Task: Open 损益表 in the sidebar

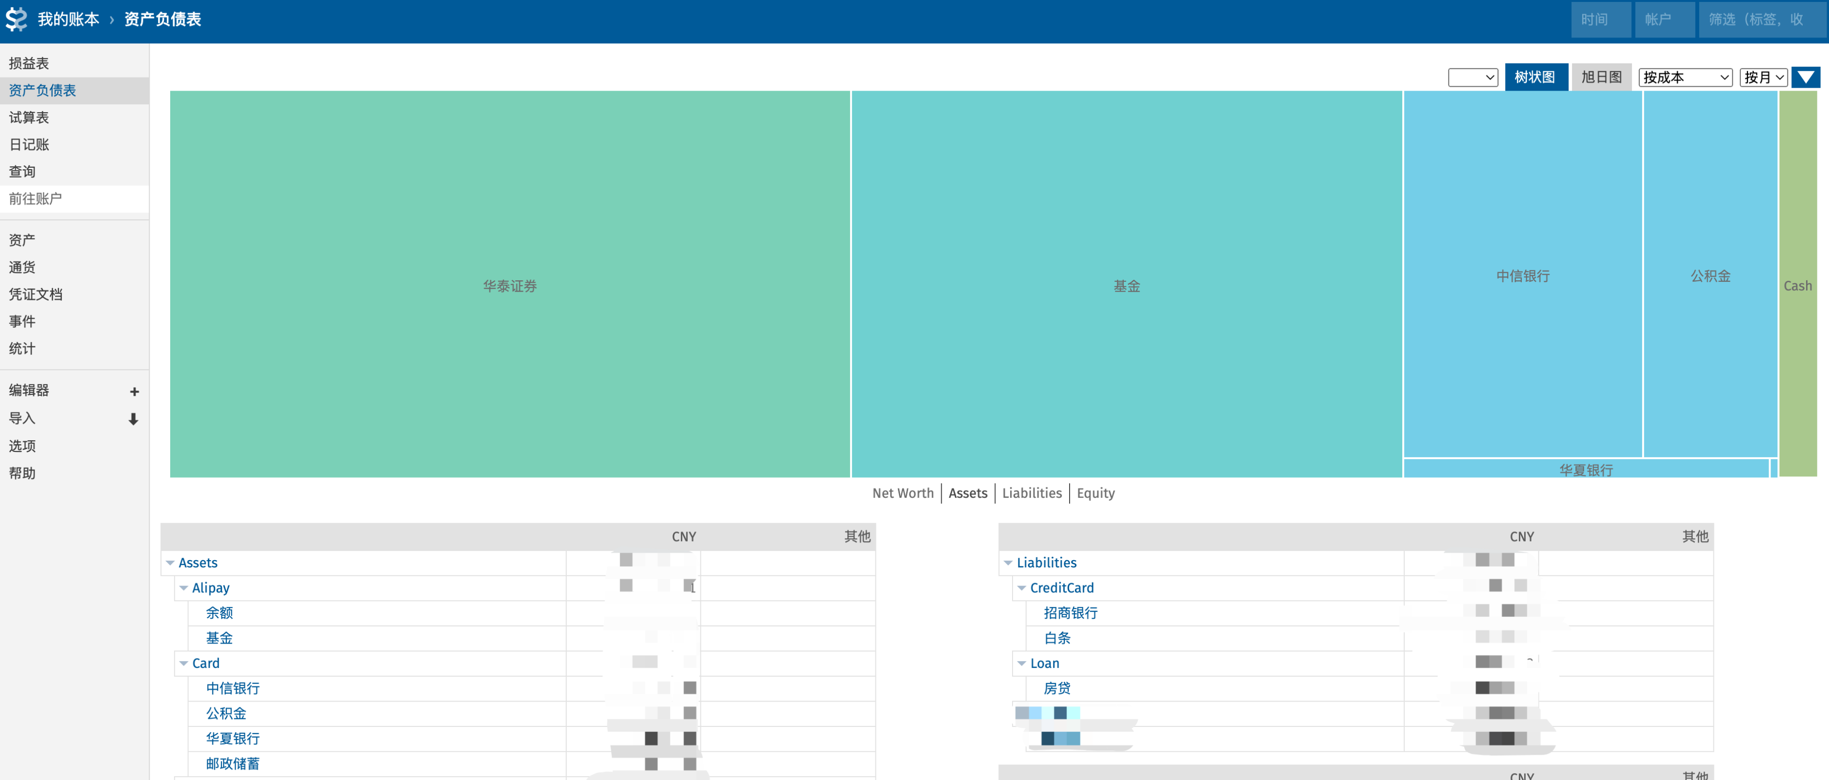Action: tap(29, 63)
